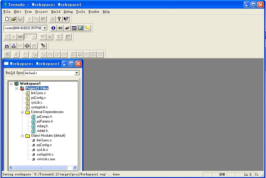
Task: Click the Open file folder icon
Action: (x=14, y=19)
